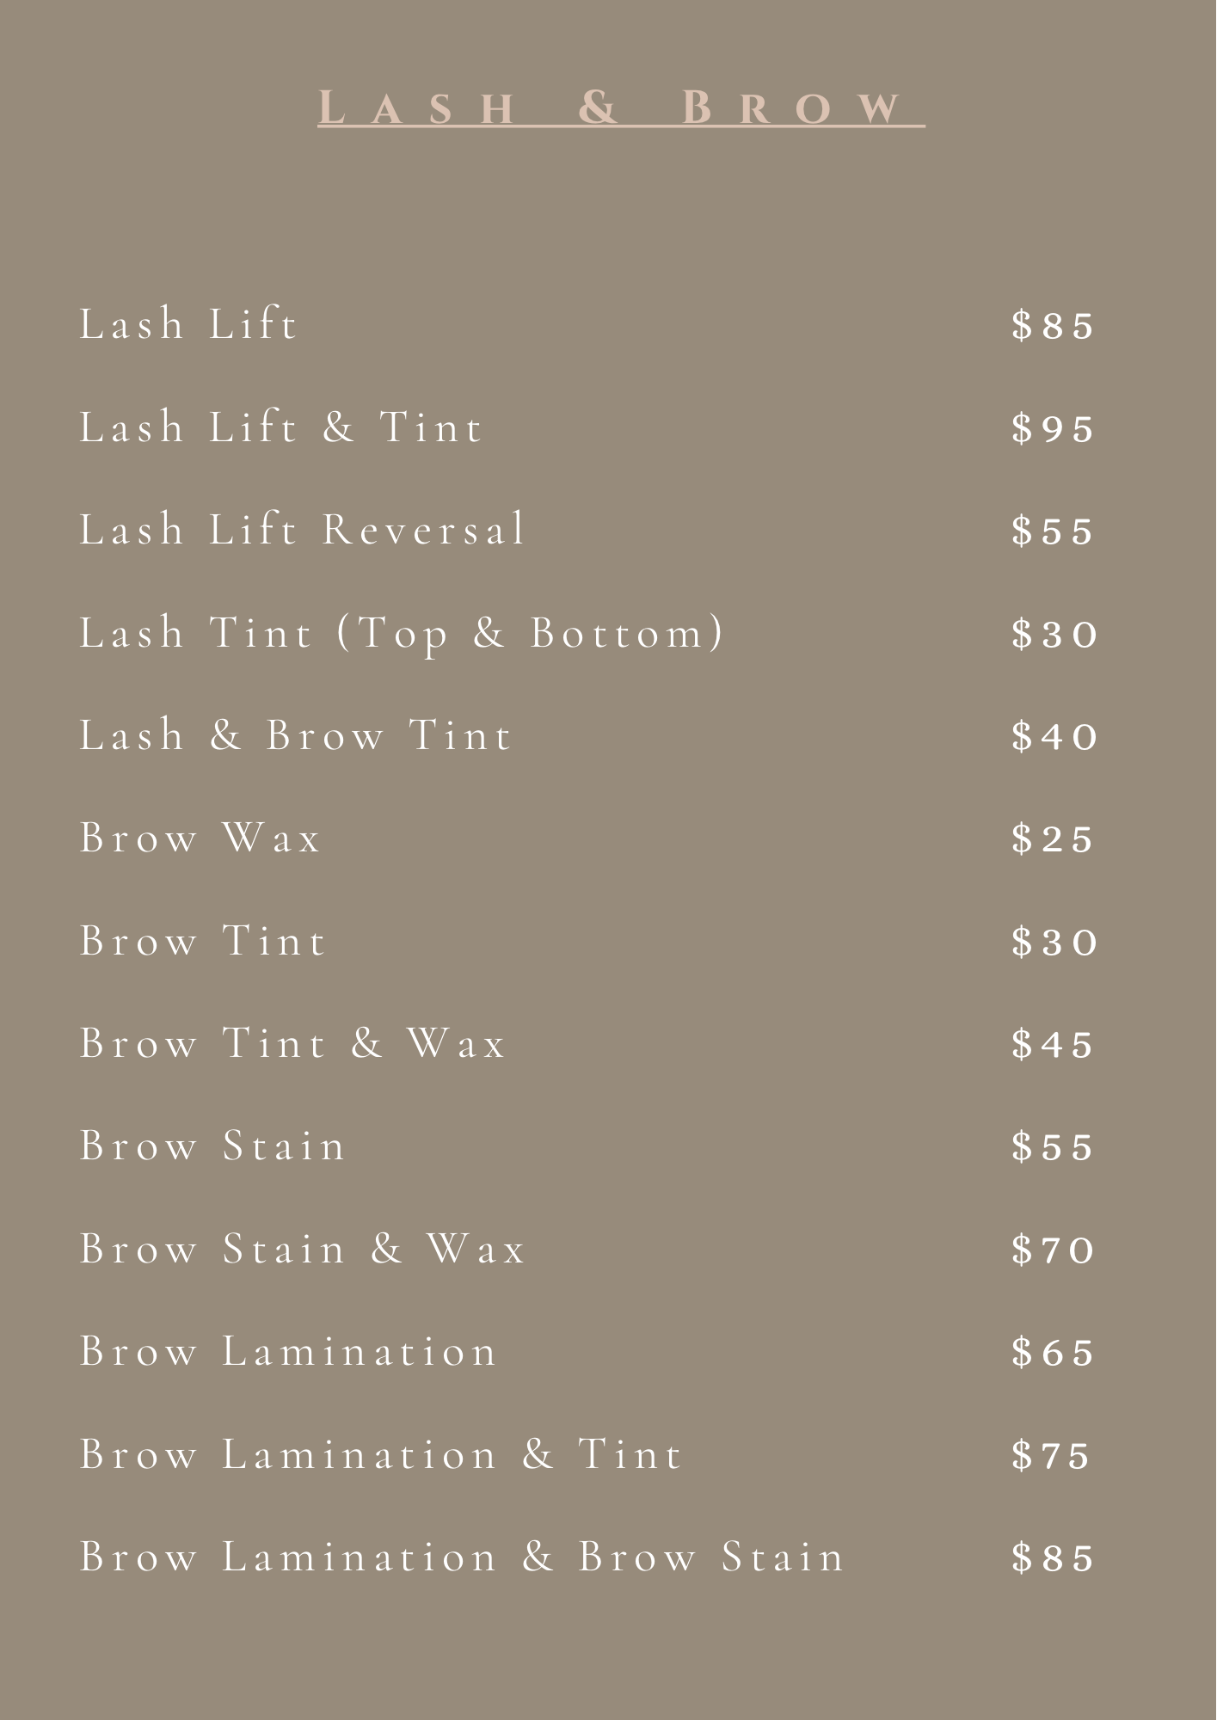Click the $95 price

point(1053,428)
